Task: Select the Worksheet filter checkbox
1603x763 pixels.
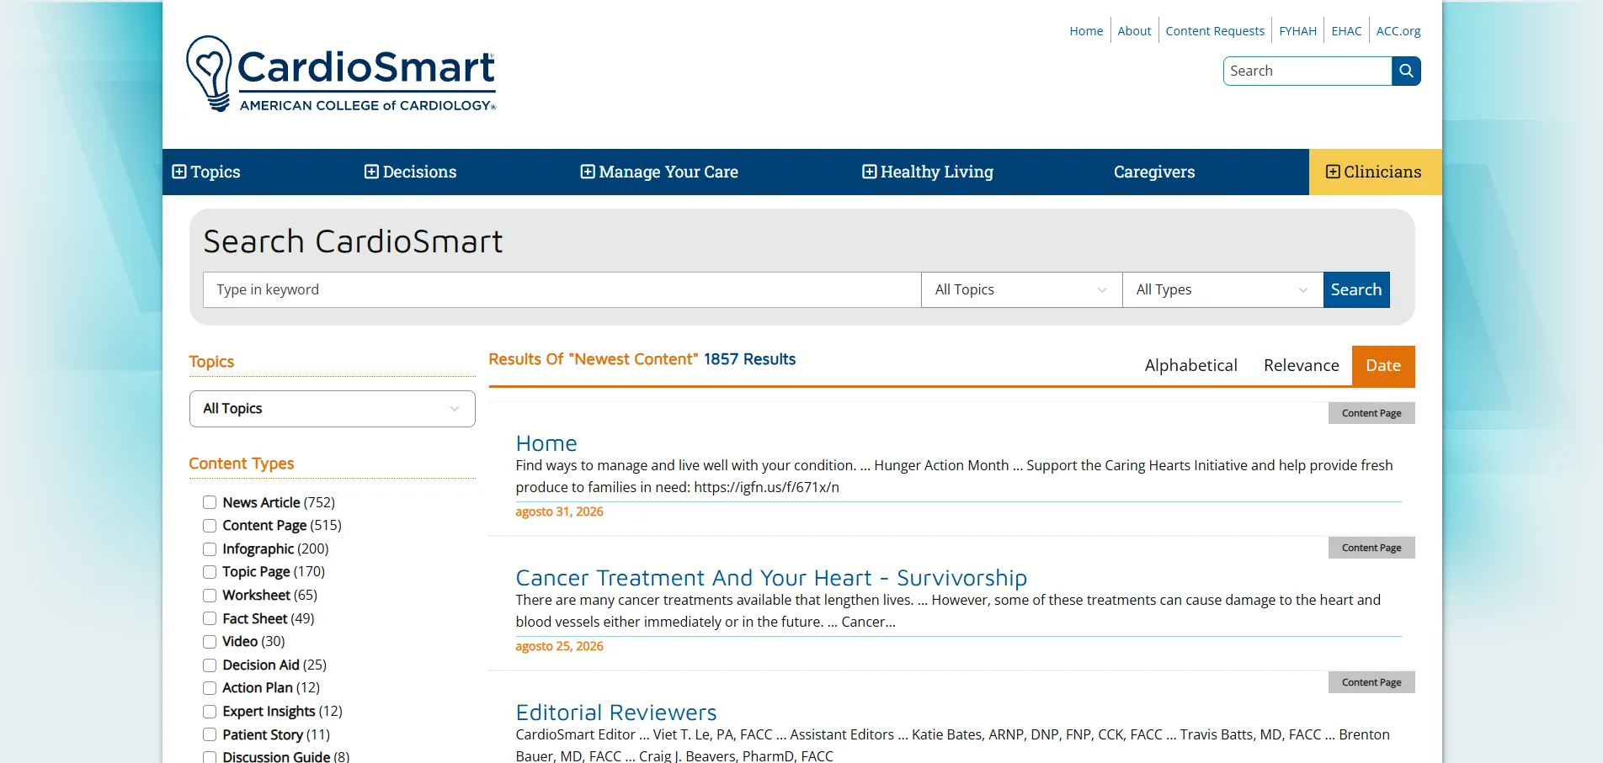Action: [210, 596]
